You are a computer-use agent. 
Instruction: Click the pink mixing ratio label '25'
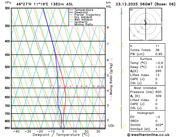coord(102,86)
